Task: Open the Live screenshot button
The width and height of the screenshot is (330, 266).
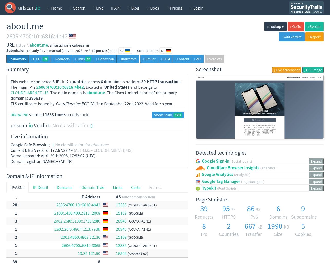Action: tap(287, 70)
